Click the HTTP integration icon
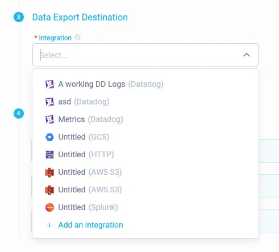 (x=49, y=154)
